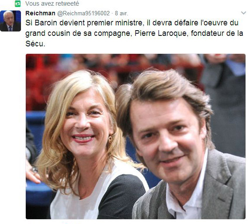Viewport: 249px width, 224px height.
Task: Click the blue seat behind the woman
Action: pos(36,127)
